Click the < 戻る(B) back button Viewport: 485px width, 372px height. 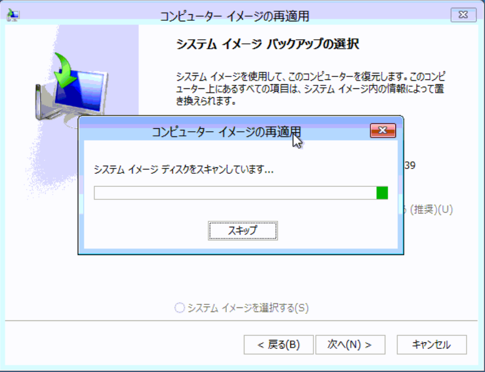[278, 345]
